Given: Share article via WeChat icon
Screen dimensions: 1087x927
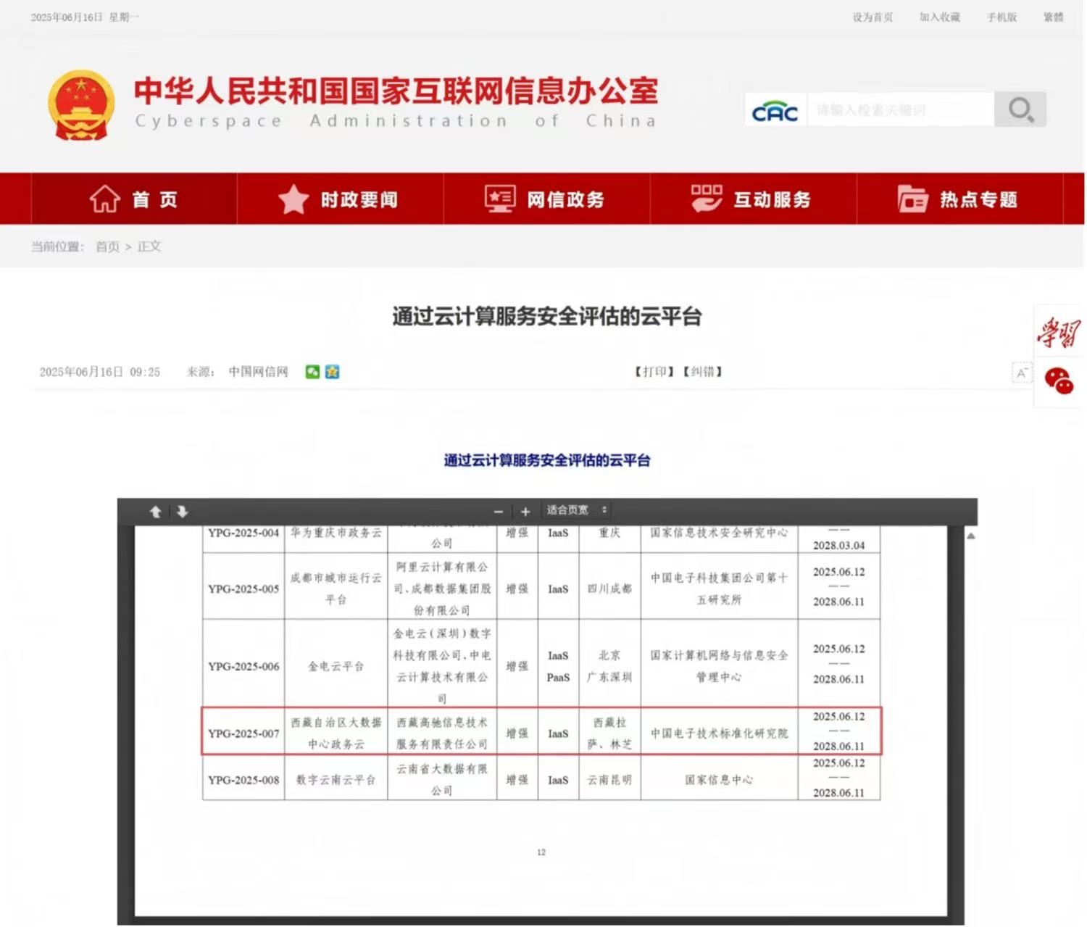Looking at the screenshot, I should (x=312, y=372).
